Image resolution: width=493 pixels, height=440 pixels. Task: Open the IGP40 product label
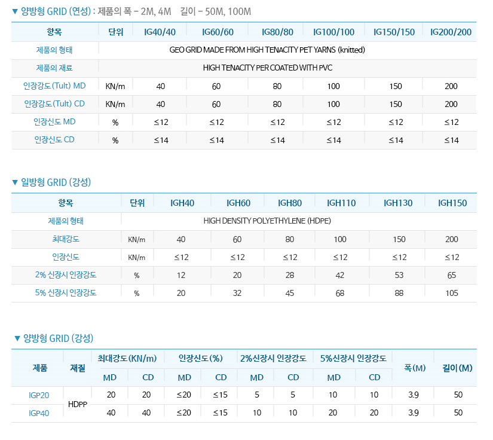coord(39,413)
